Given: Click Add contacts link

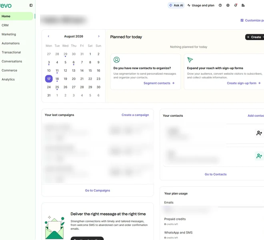Looking at the screenshot, I should click(256, 116).
